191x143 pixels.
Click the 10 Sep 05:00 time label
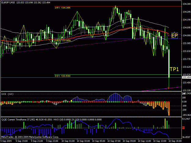pyautogui.click(x=99, y=141)
